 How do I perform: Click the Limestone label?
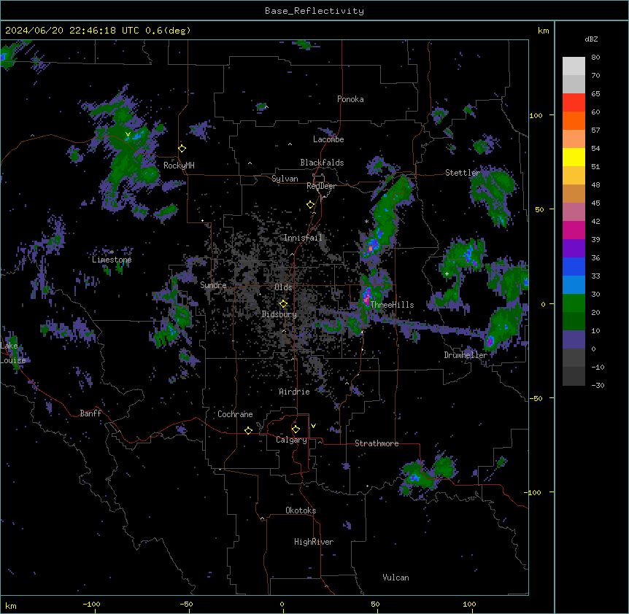point(112,260)
